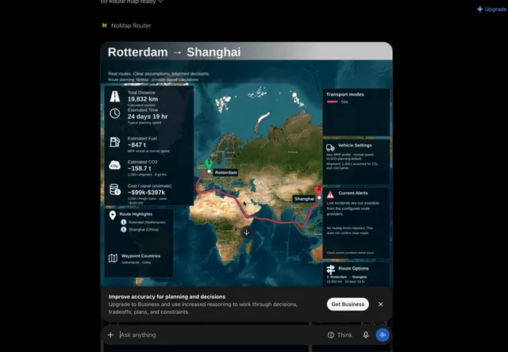Dismiss the Improve accuracy banner
This screenshot has width=508, height=352.
[381, 304]
